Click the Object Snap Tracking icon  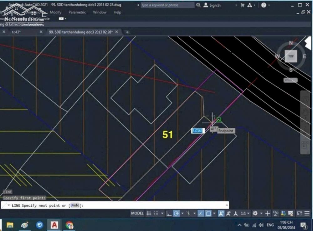click(201, 214)
